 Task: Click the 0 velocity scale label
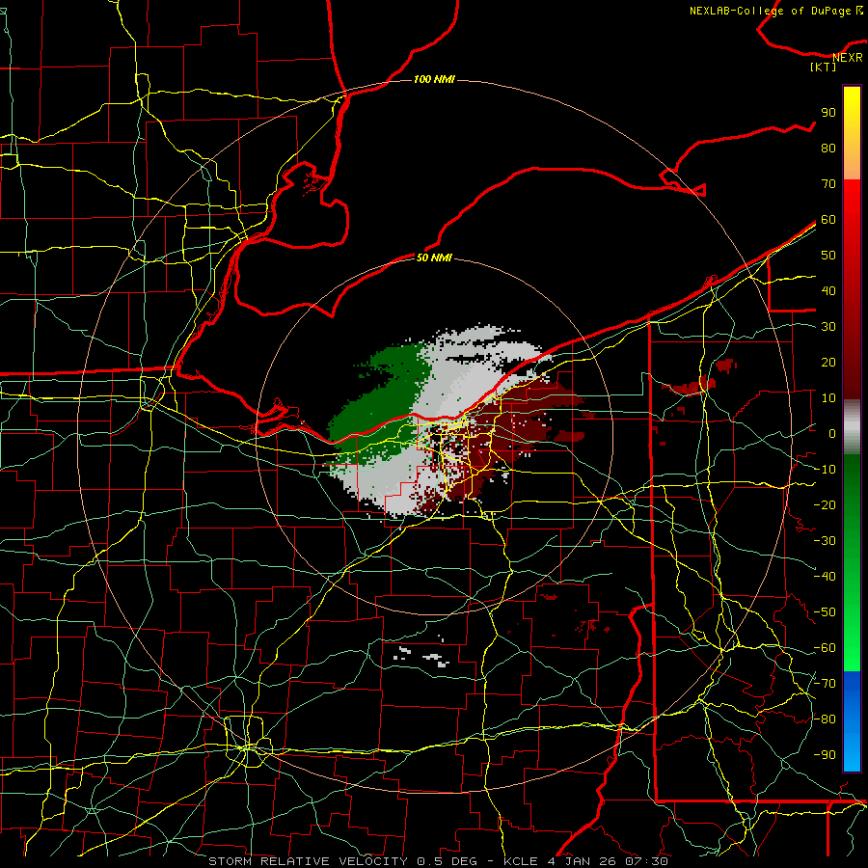point(832,433)
